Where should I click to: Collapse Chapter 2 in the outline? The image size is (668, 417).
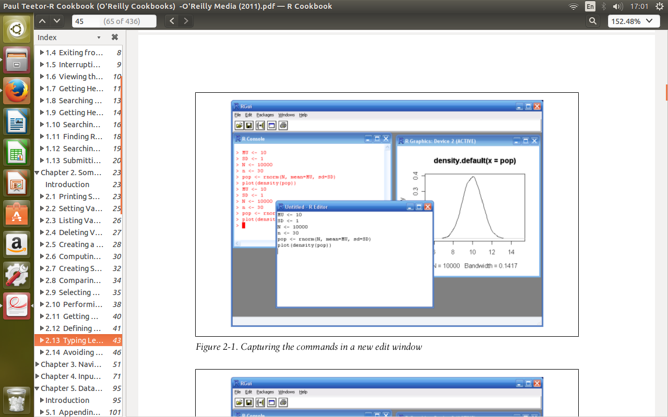37,173
